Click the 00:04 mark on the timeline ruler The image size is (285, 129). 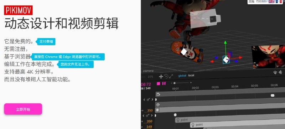pos(235,86)
